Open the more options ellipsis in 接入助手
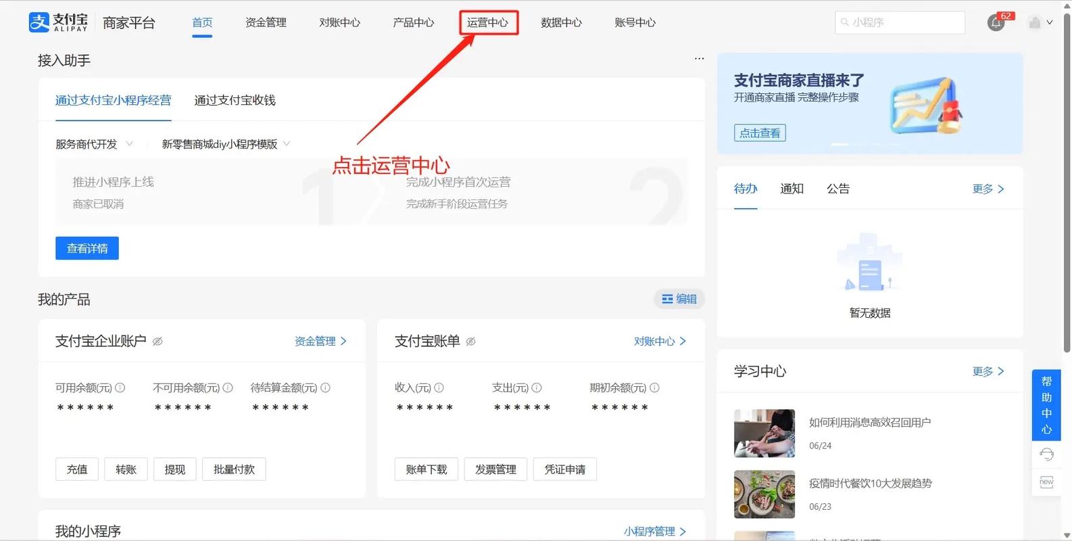The width and height of the screenshot is (1072, 541). [x=699, y=59]
